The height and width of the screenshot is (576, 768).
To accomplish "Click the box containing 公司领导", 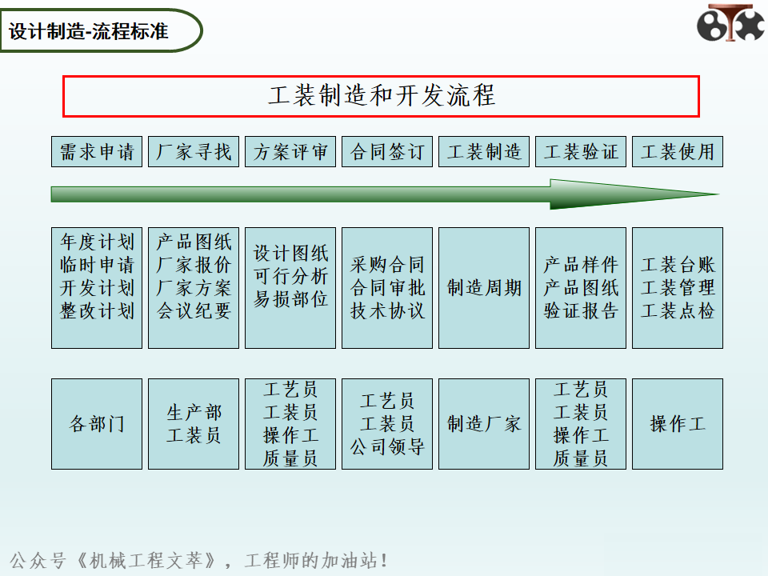I will click(387, 424).
